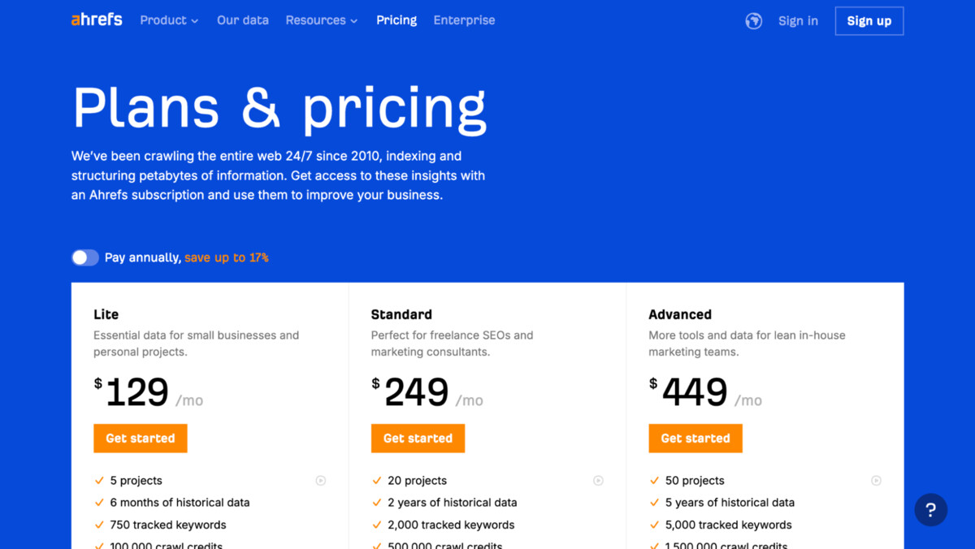Expand the Product dropdown menu
This screenshot has width=975, height=549.
[x=169, y=20]
